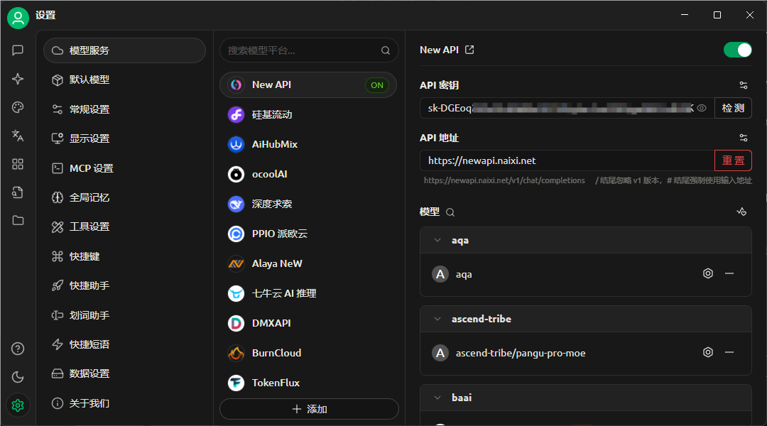Click the search icon next to 模型 heading
Viewport: 767px width, 426px height.
pos(450,212)
